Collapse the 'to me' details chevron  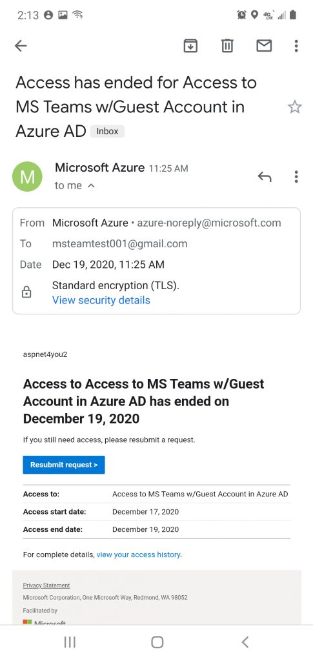tap(91, 186)
